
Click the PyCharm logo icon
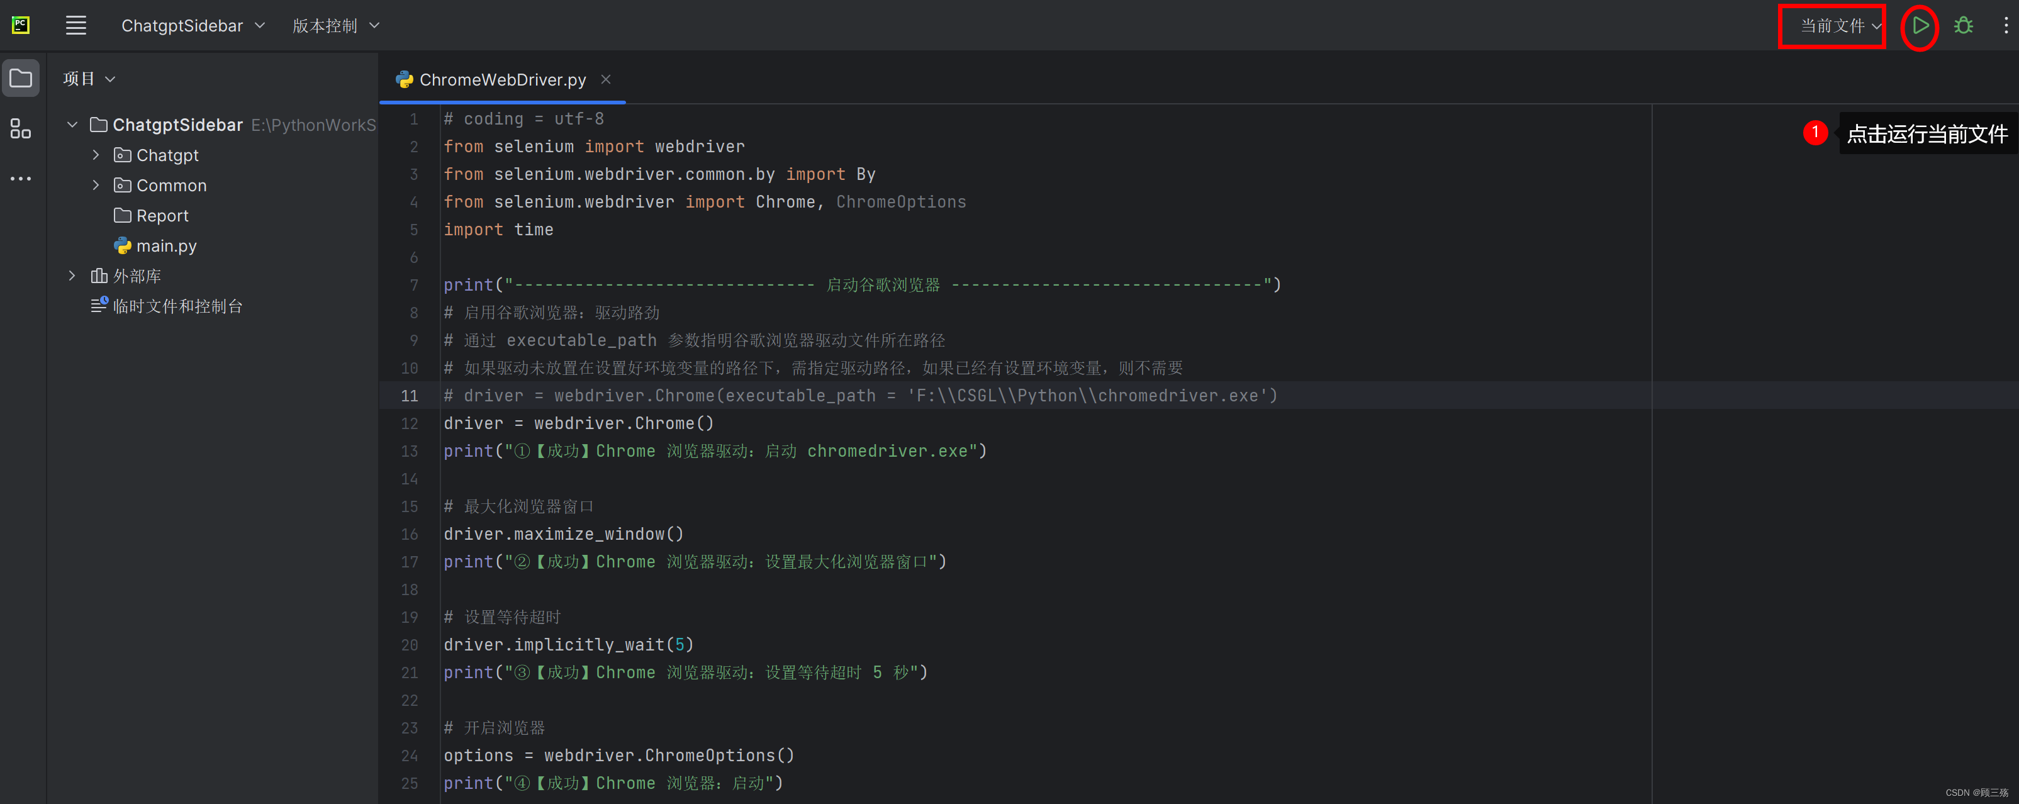[x=21, y=26]
